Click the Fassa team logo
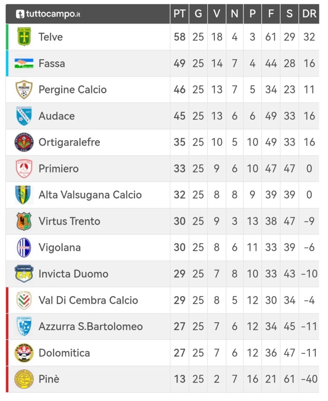The image size is (328, 401). coord(24,63)
